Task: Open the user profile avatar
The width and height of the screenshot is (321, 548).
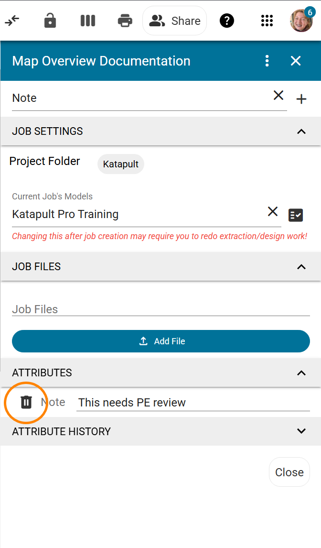Action: coord(301,21)
